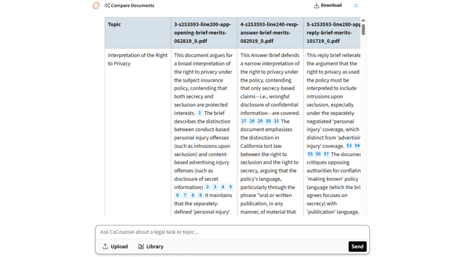Click citation badge 31
Viewport: 456px width, 257px height.
[x=276, y=121]
